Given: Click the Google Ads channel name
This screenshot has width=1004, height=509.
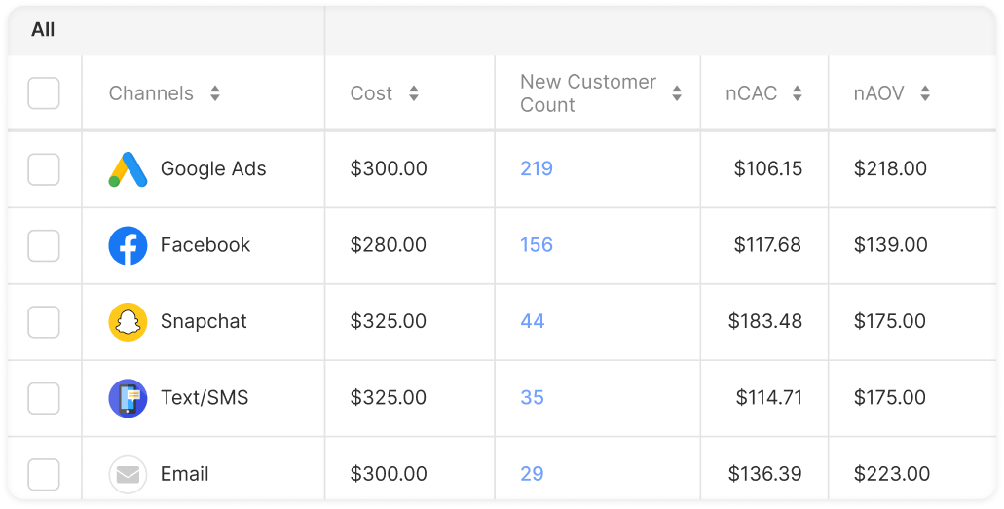Looking at the screenshot, I should 213,168.
